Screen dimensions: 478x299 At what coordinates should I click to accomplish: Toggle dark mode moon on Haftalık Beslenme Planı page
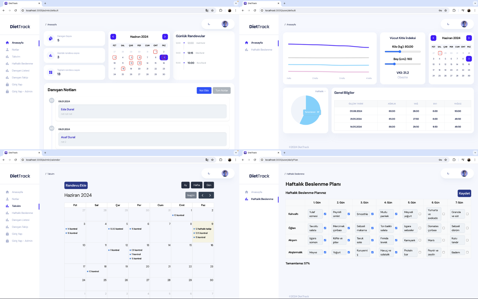(x=448, y=173)
